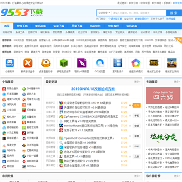Select the 首页 navigation tab

point(7,26)
